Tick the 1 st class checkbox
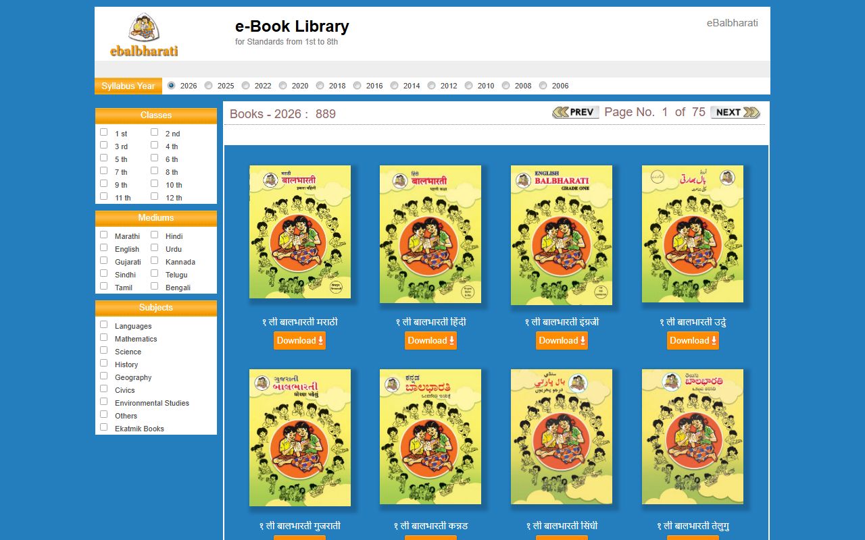The width and height of the screenshot is (865, 540). 104,132
